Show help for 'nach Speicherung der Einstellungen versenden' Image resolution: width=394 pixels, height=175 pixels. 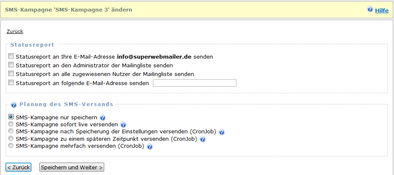222,132
